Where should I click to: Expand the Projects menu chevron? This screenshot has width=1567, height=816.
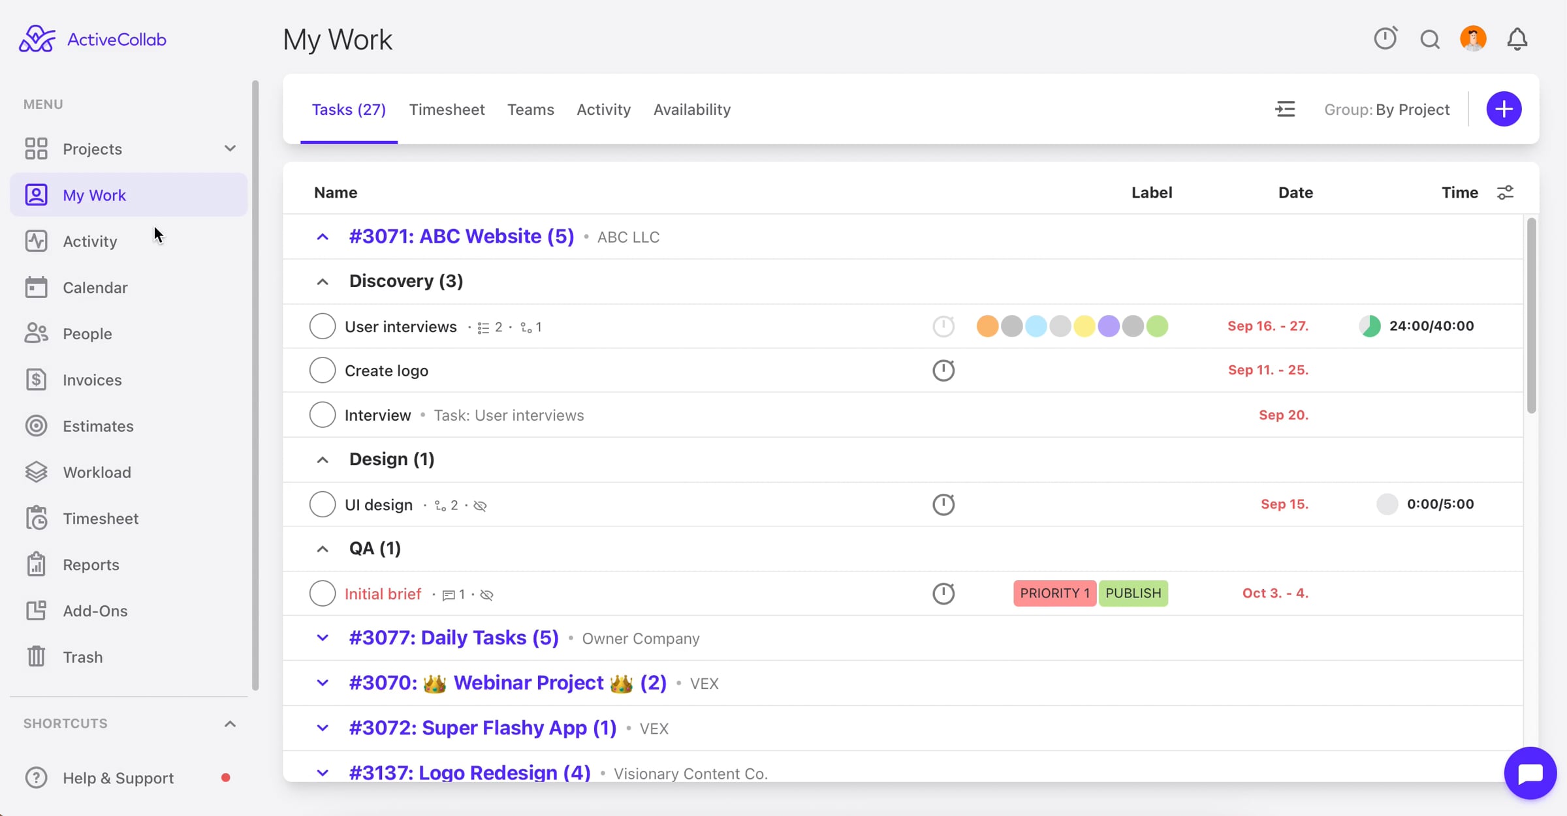point(230,149)
